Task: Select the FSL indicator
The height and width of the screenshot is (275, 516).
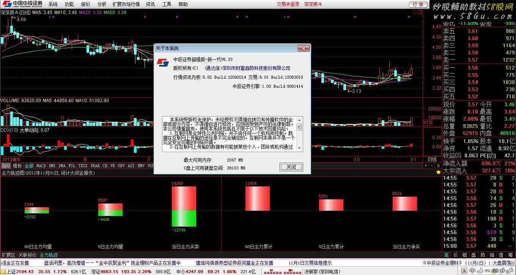Action: point(72,166)
